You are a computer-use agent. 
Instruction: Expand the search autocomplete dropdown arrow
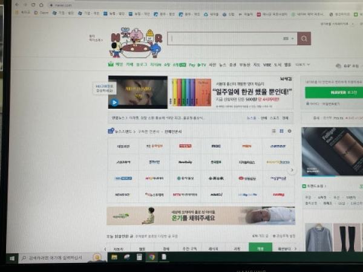click(x=293, y=39)
